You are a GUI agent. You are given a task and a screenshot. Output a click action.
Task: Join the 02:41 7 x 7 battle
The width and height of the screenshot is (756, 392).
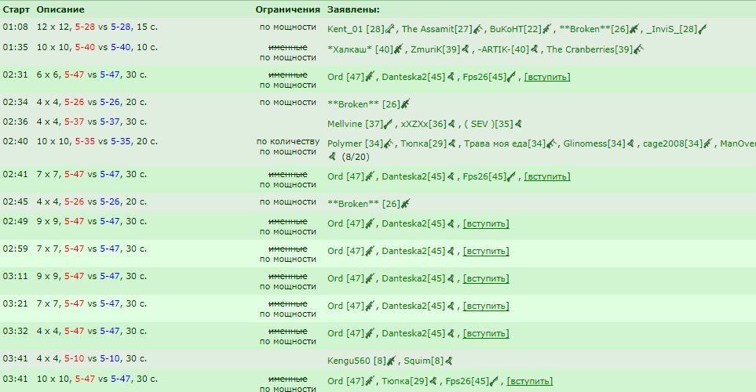coord(547,176)
